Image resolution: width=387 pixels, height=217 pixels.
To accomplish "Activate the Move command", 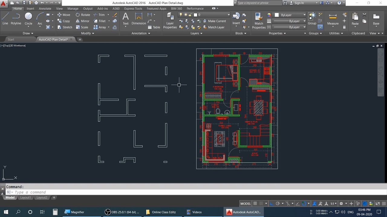I will pyautogui.click(x=64, y=15).
